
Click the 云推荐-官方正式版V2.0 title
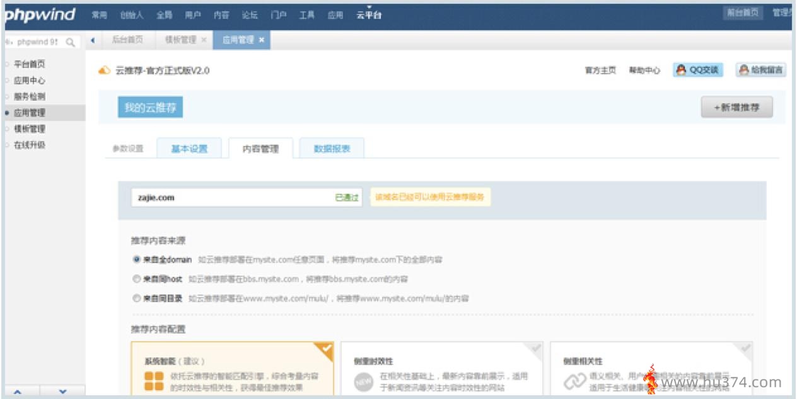pos(163,70)
